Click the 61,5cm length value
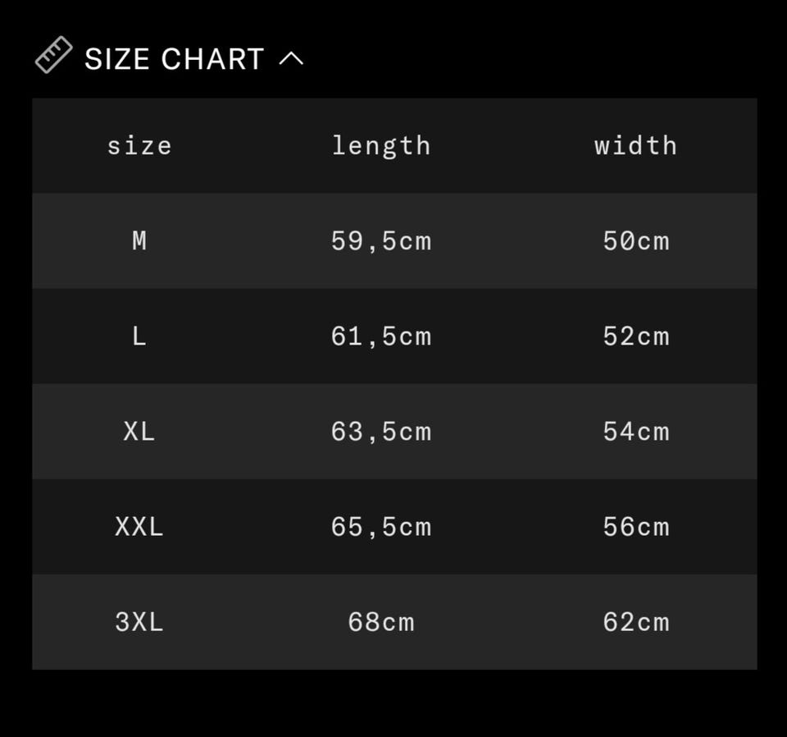This screenshot has width=787, height=737. [x=381, y=336]
